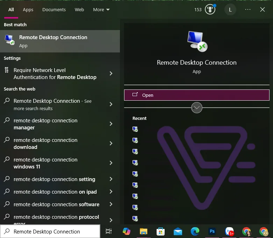Click the Recent heading label
The image size is (273, 238).
tap(139, 118)
